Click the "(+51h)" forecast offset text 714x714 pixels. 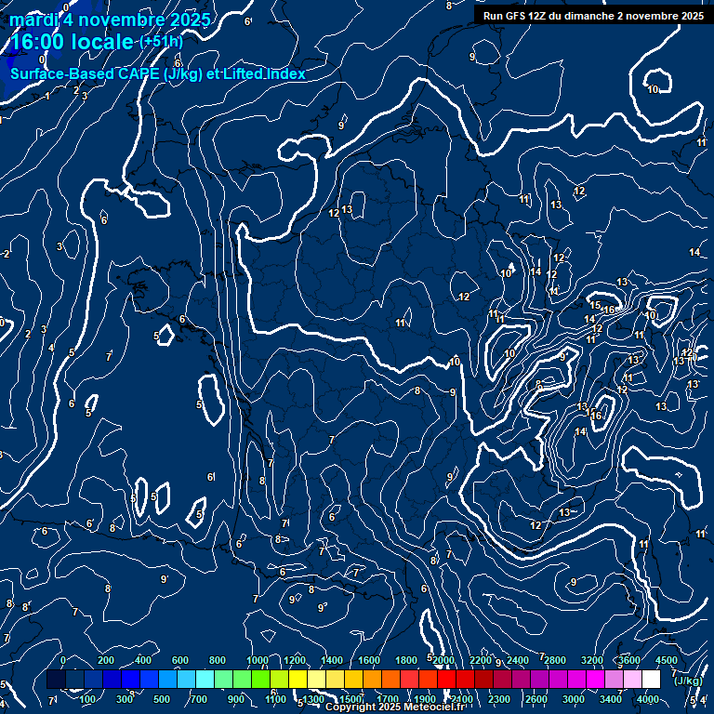pyautogui.click(x=161, y=42)
